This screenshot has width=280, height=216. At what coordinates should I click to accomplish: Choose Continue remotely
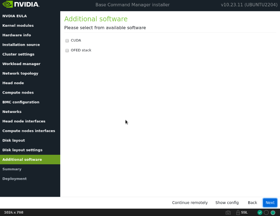tap(190, 203)
